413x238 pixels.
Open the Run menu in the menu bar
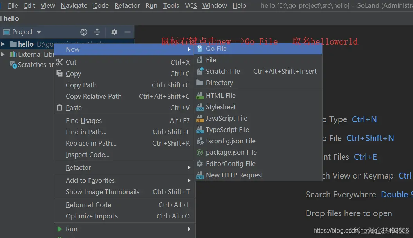coord(151,5)
